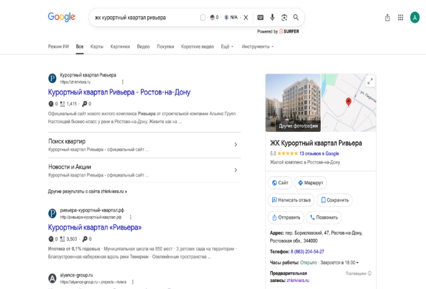The width and height of the screenshot is (426, 289).
Task: Open the Google apps grid
Action: point(400,18)
